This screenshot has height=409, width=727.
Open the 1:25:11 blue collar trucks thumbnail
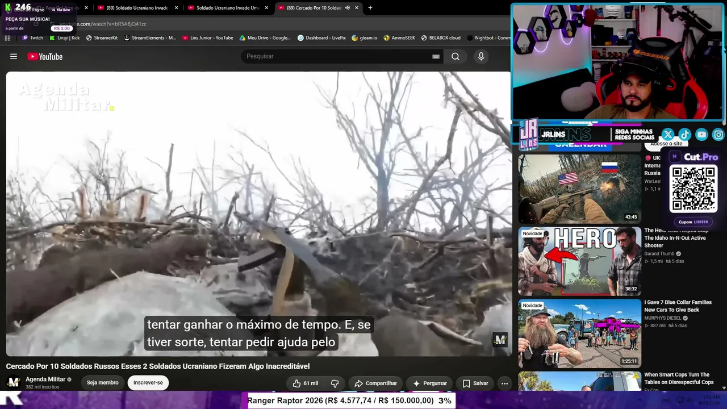click(x=579, y=333)
